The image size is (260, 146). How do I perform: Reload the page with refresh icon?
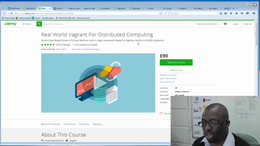[166, 13]
